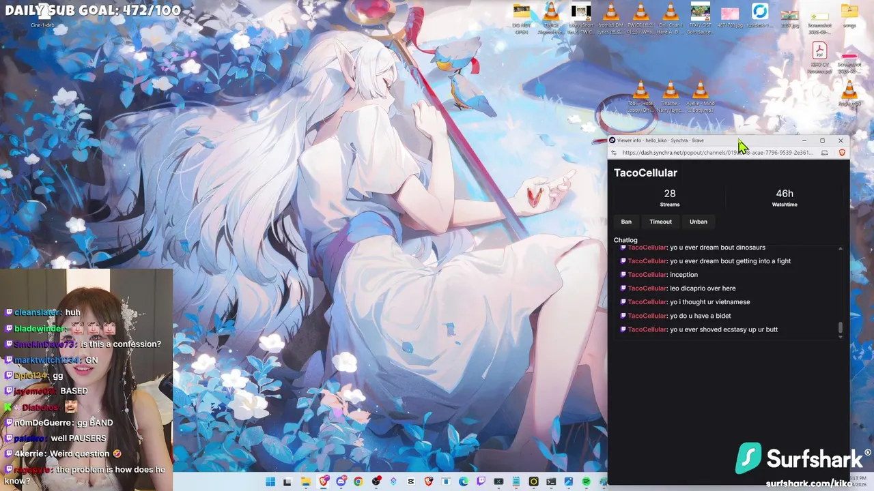The height and width of the screenshot is (491, 874).
Task: Select chat line "leo dicaprio over here"
Action: pyautogui.click(x=703, y=288)
